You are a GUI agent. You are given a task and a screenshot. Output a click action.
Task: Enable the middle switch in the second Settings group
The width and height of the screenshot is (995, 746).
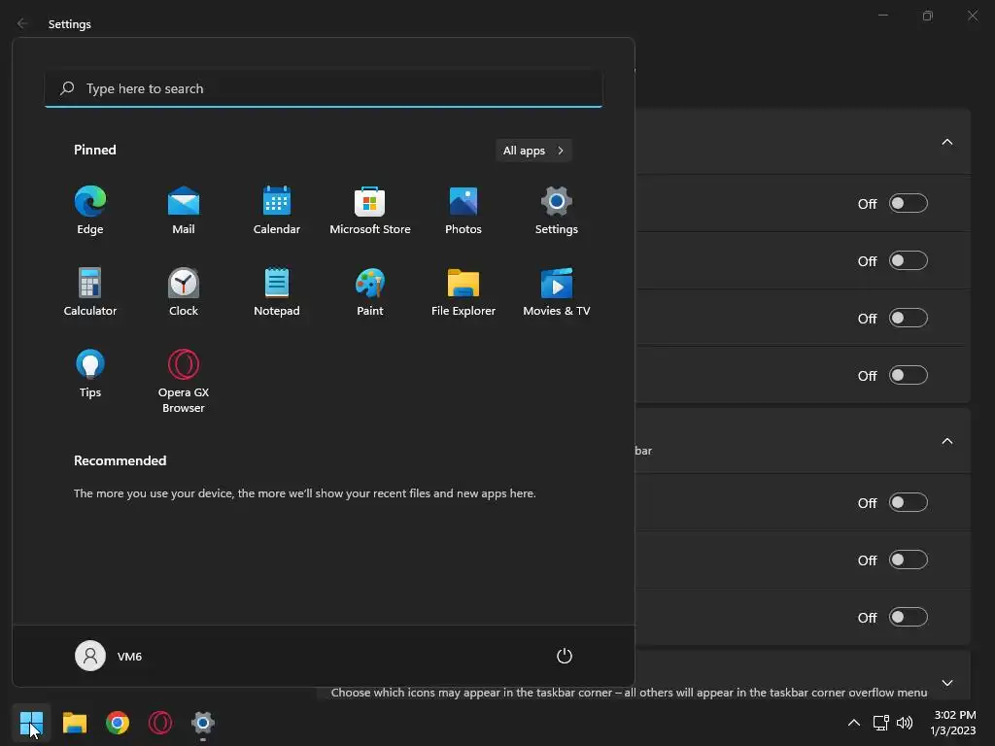point(909,560)
